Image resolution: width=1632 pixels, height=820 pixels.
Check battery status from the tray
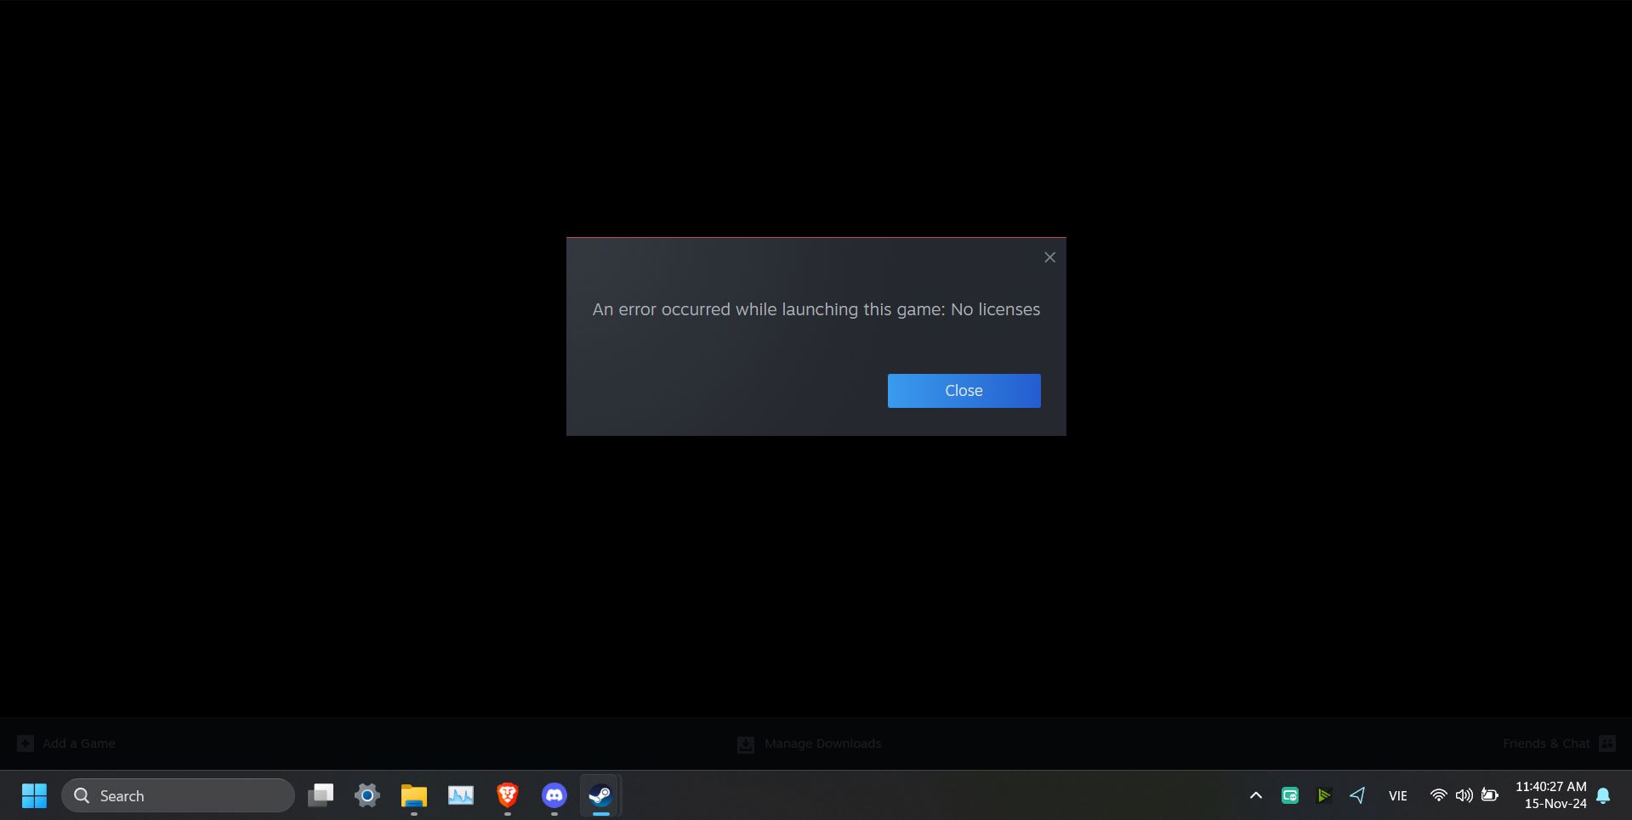[1490, 795]
